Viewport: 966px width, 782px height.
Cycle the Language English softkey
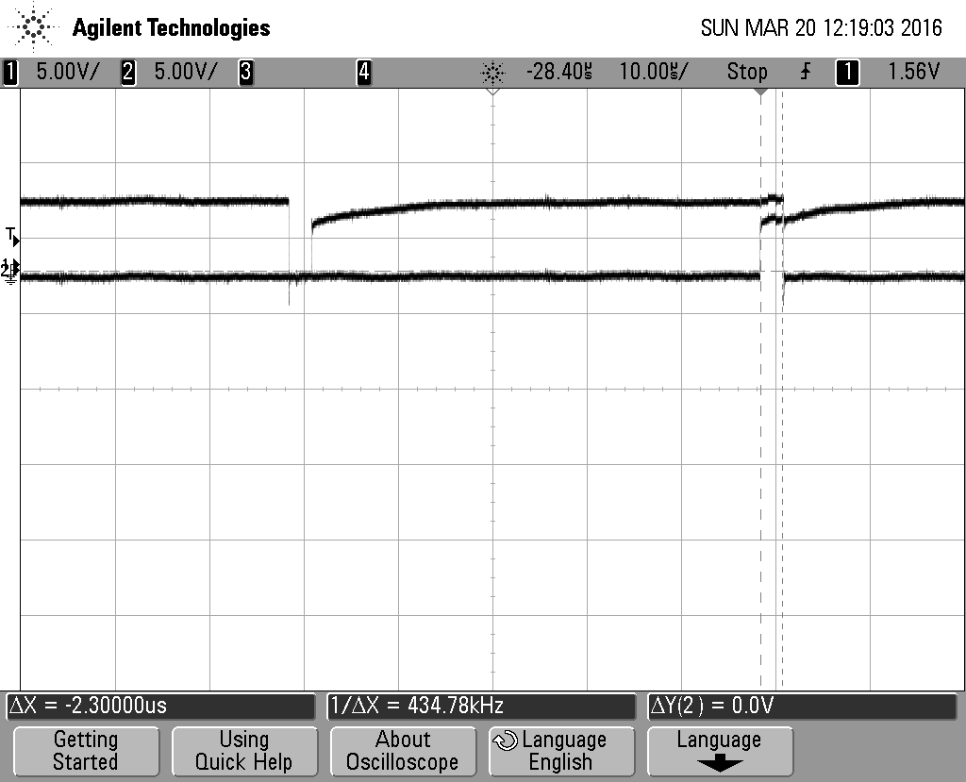point(560,751)
